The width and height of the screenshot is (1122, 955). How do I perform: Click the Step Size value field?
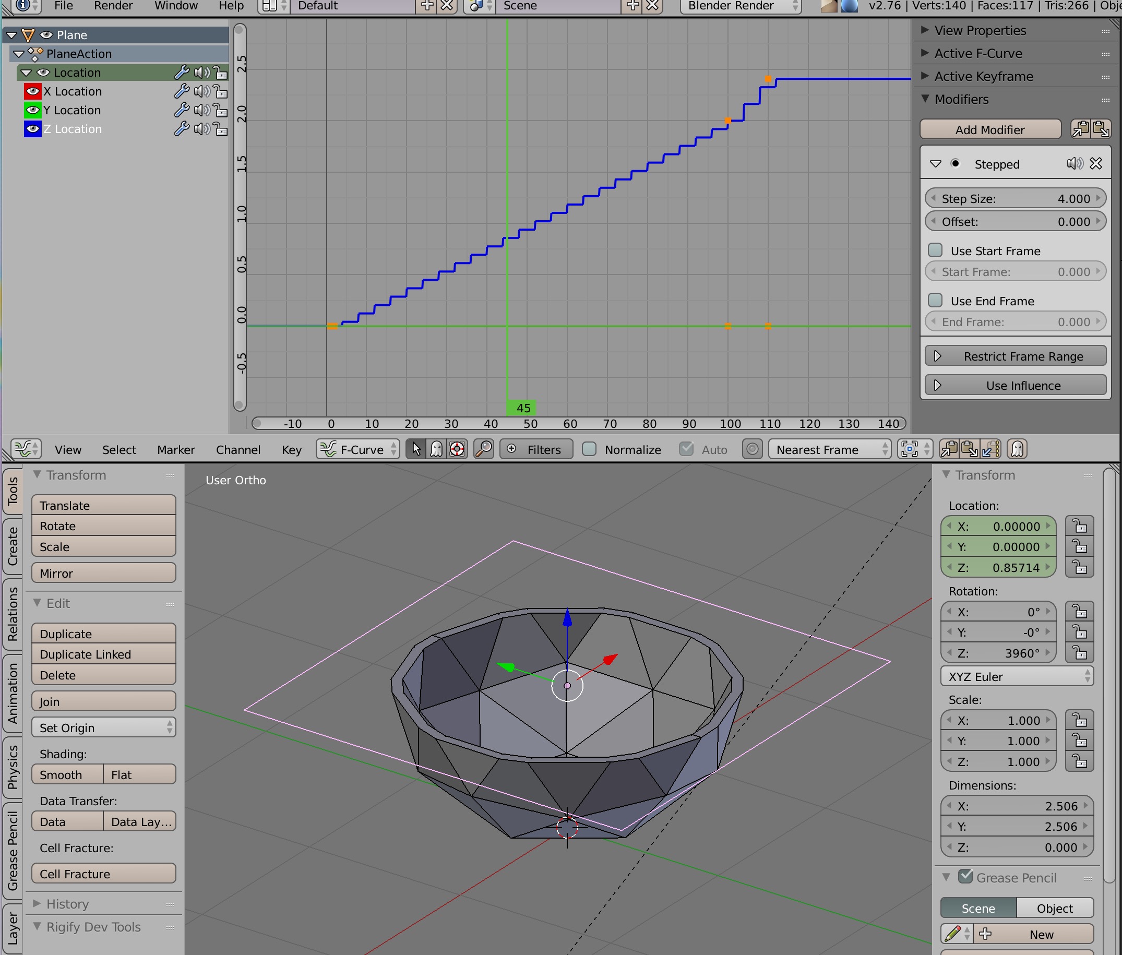coord(1016,198)
